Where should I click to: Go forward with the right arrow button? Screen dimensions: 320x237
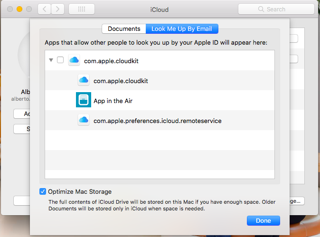(x=58, y=9)
